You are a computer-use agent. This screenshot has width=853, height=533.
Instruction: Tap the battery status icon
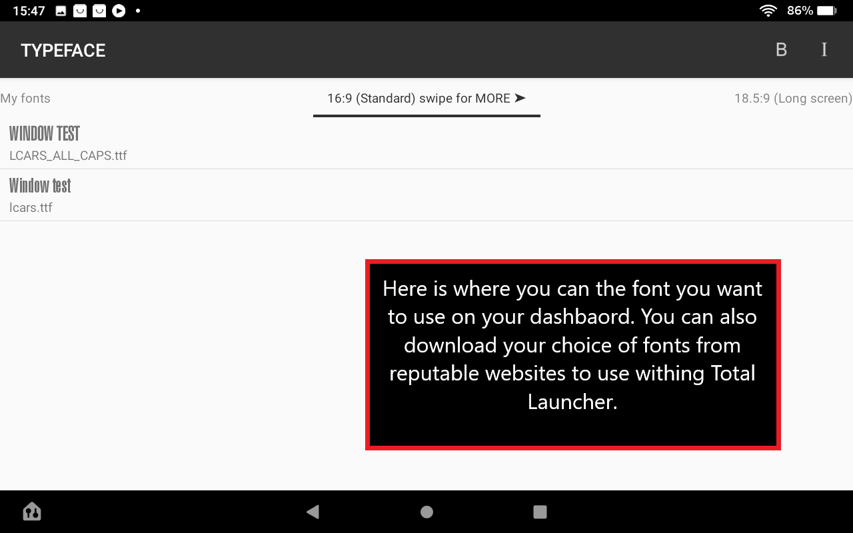pos(827,11)
